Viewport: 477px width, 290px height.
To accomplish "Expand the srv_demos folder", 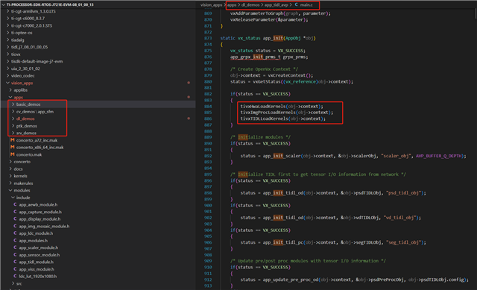I will tap(13, 133).
